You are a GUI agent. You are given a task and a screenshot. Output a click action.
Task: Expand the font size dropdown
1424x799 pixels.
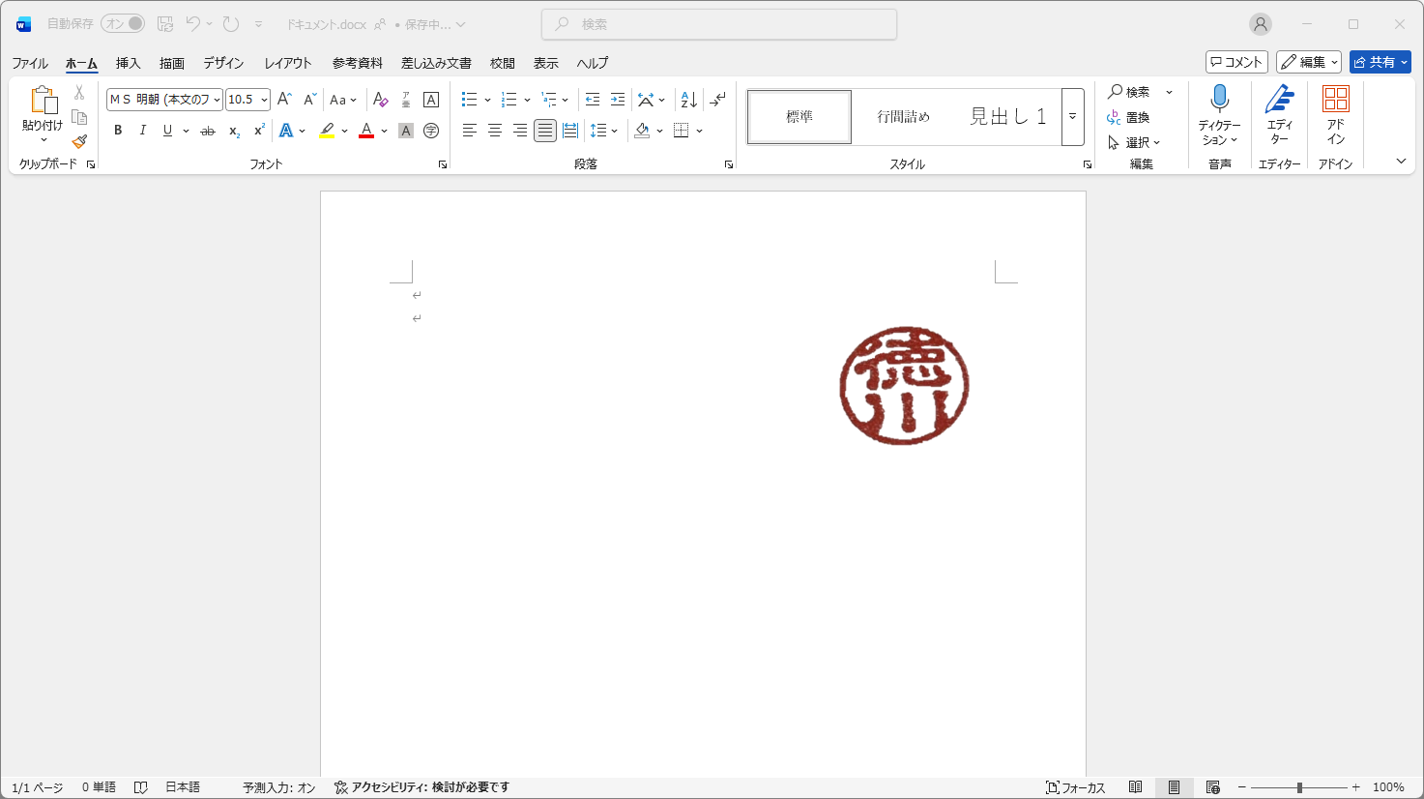tap(264, 100)
